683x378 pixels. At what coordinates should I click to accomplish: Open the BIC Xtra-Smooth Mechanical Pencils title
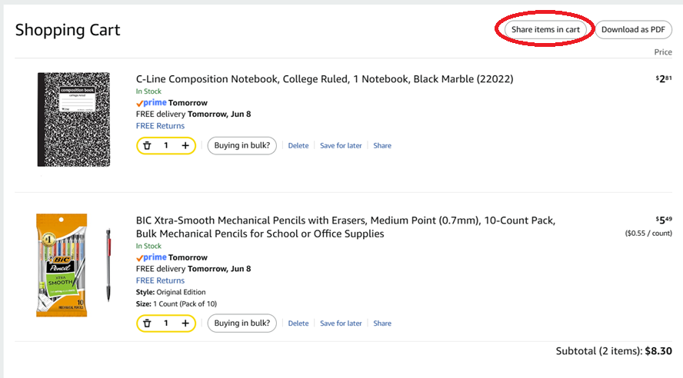(x=345, y=227)
